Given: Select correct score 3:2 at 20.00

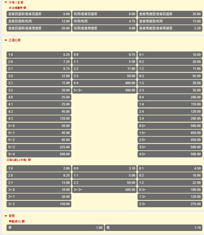Looking at the screenshot, I should coord(39,90).
